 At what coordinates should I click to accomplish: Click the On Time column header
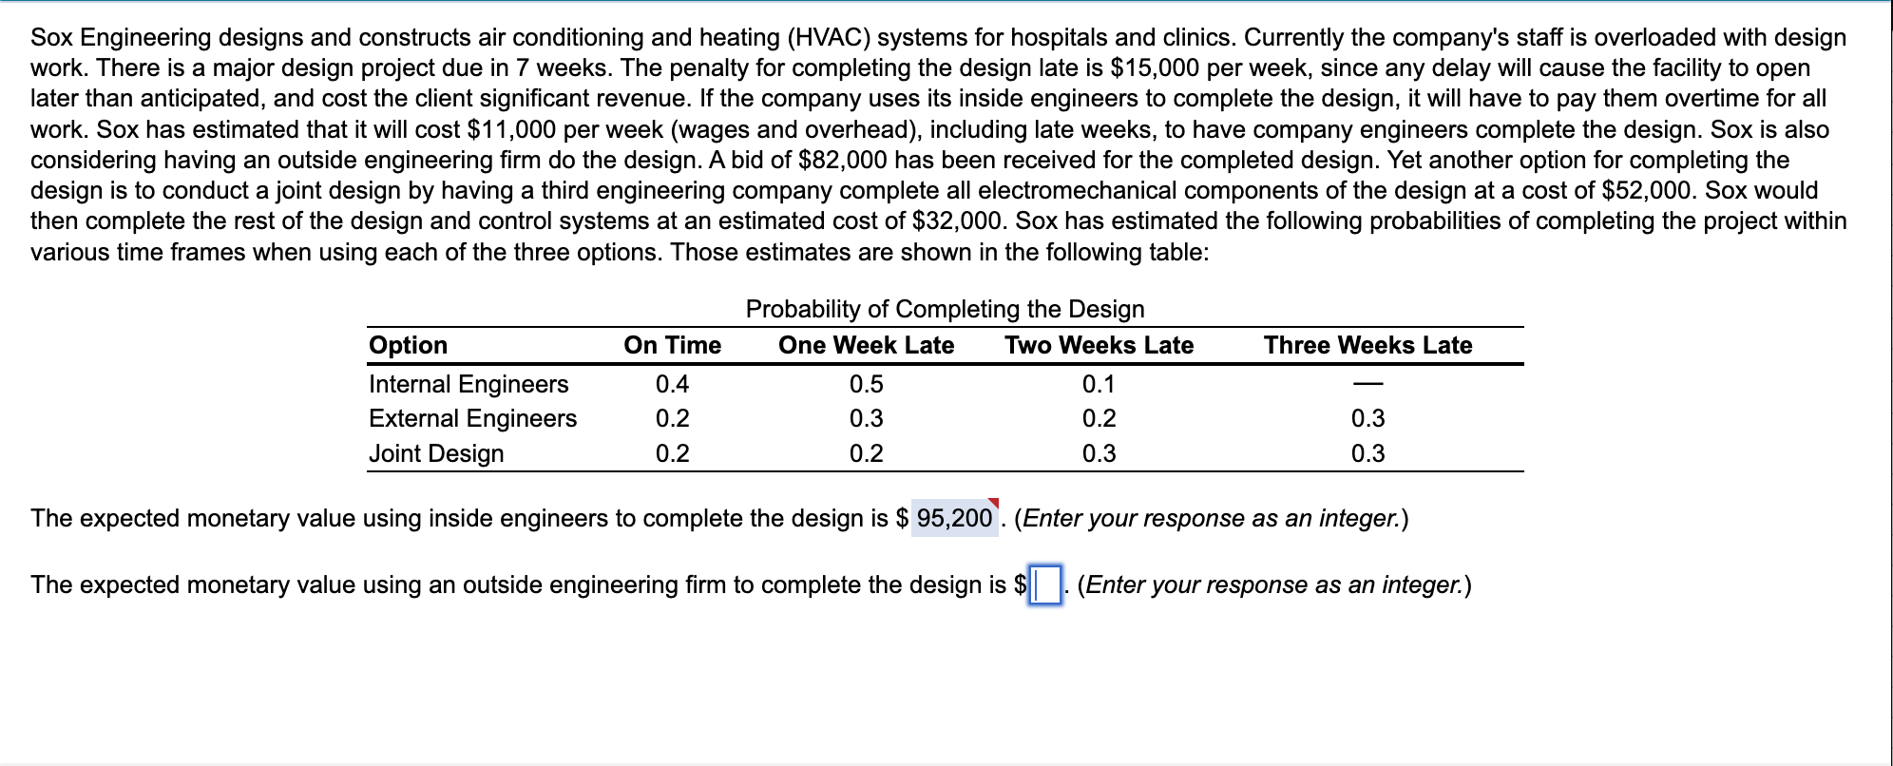pos(672,345)
